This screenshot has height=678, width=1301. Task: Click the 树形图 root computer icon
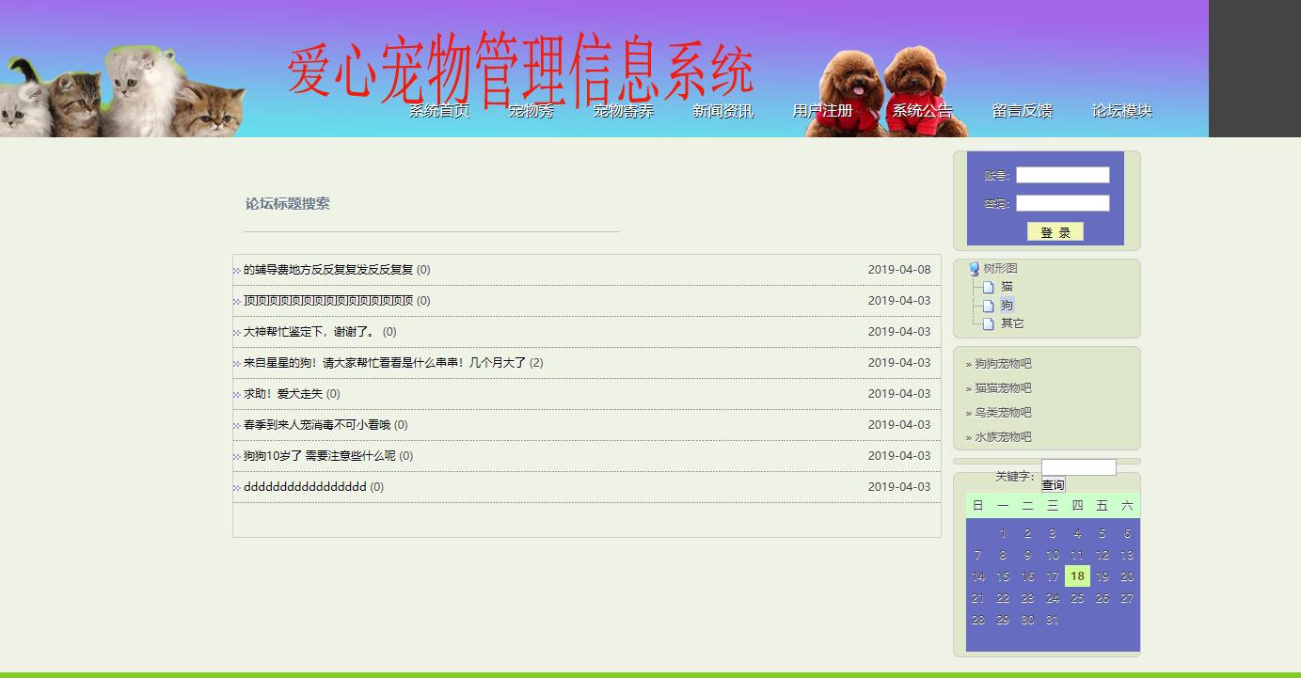pos(974,269)
